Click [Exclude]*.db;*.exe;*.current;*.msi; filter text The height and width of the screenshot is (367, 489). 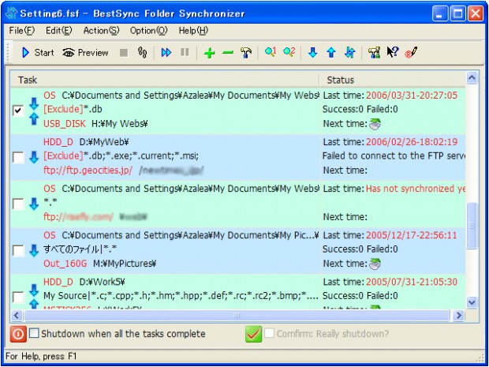click(x=121, y=155)
